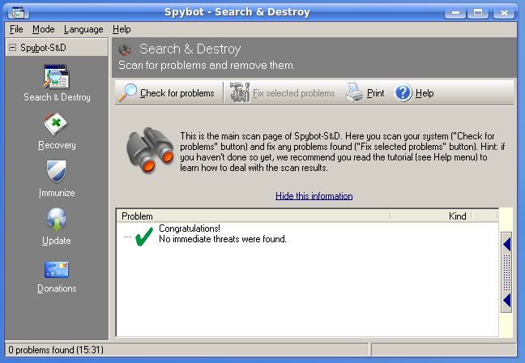525x363 pixels.
Task: Click the Hide this information link
Action: (x=314, y=196)
